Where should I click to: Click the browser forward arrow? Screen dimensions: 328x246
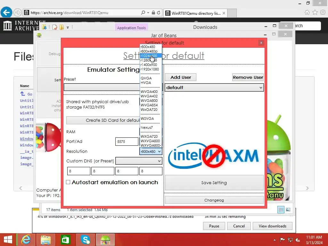[x=18, y=12]
